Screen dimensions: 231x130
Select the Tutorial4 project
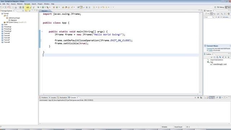click(6, 33)
